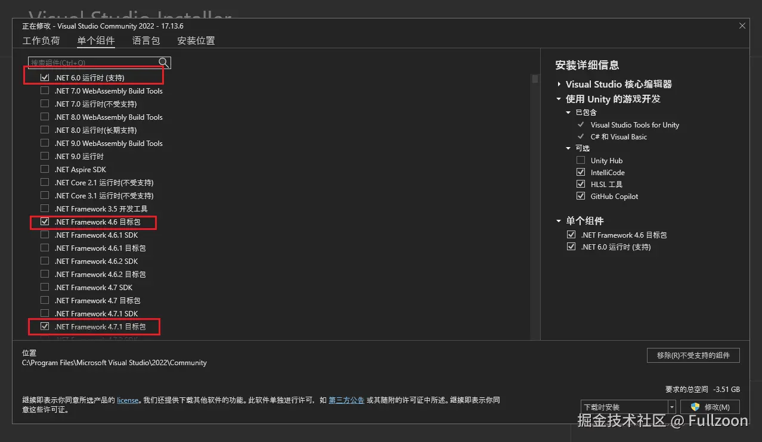
Task: Check .NET Framework 4.6.2 目标包
Action: (x=45, y=275)
